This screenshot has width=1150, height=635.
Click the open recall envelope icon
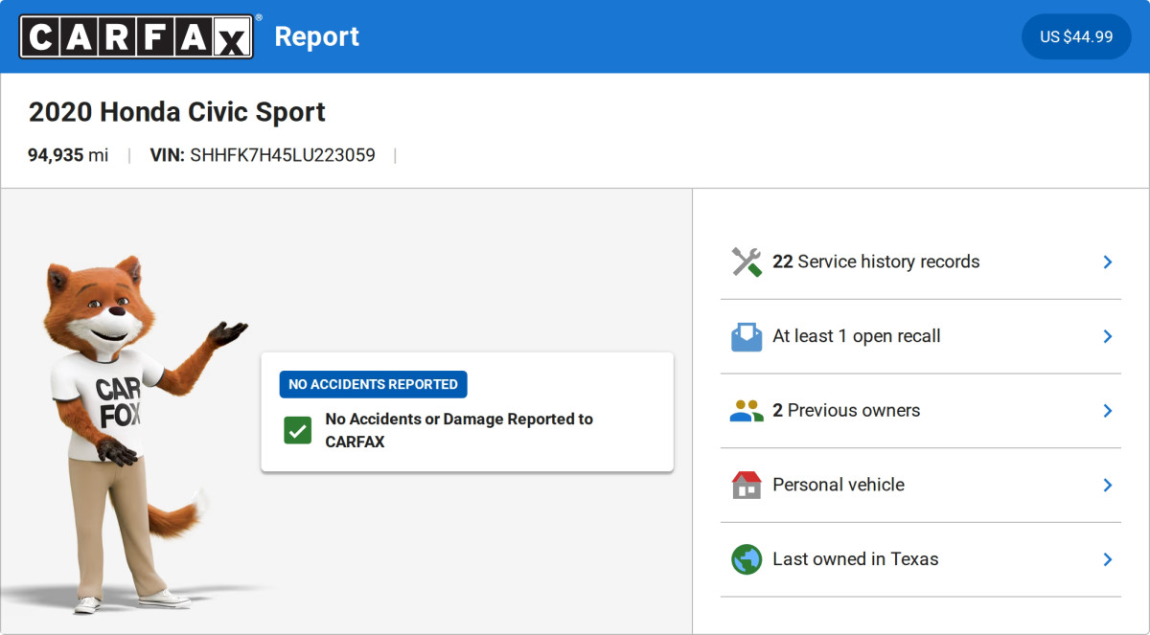[746, 337]
